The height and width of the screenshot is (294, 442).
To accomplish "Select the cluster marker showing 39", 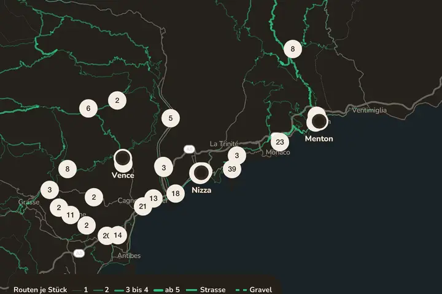I will click(232, 169).
